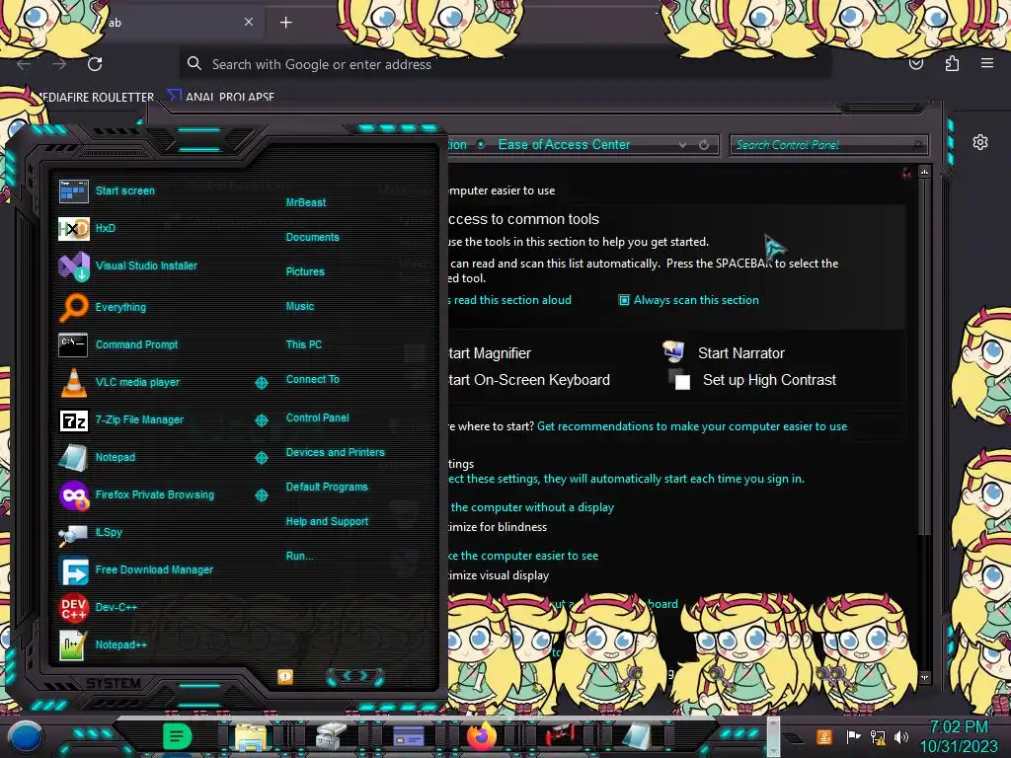Refresh the Control Panel address bar
The height and width of the screenshot is (758, 1011).
[x=703, y=145]
